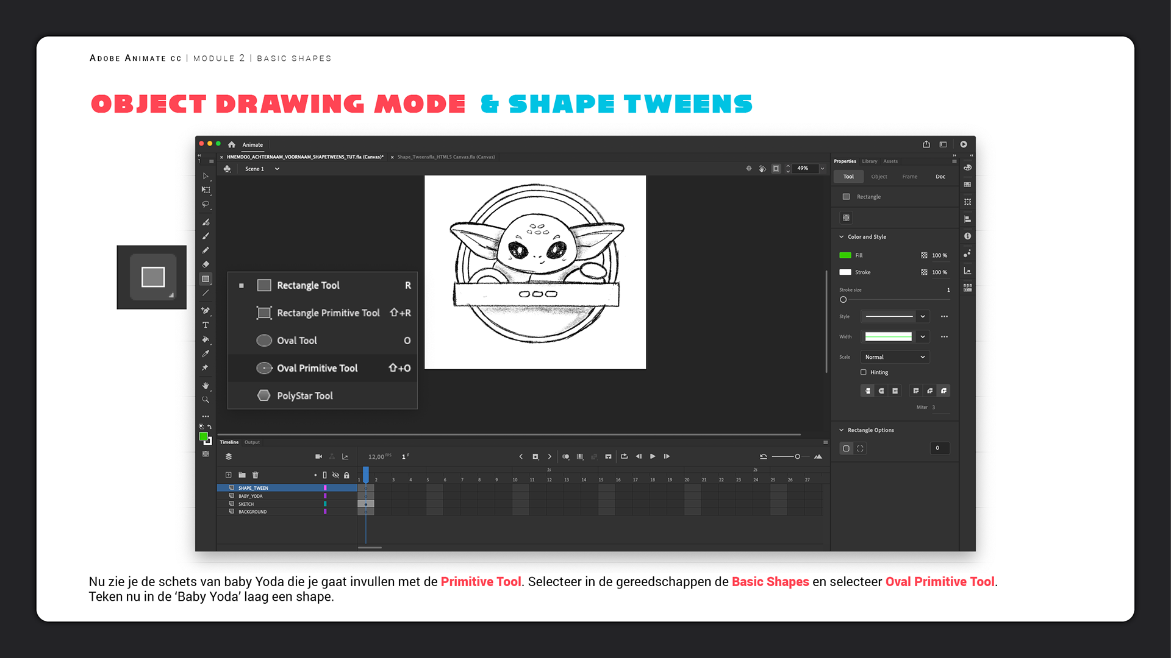Select the Text tool in toolbar
The height and width of the screenshot is (658, 1171).
pyautogui.click(x=206, y=325)
